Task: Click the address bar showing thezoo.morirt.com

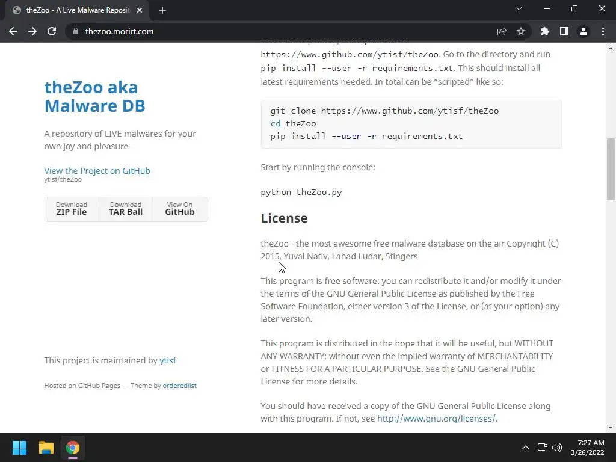Action: point(283,31)
